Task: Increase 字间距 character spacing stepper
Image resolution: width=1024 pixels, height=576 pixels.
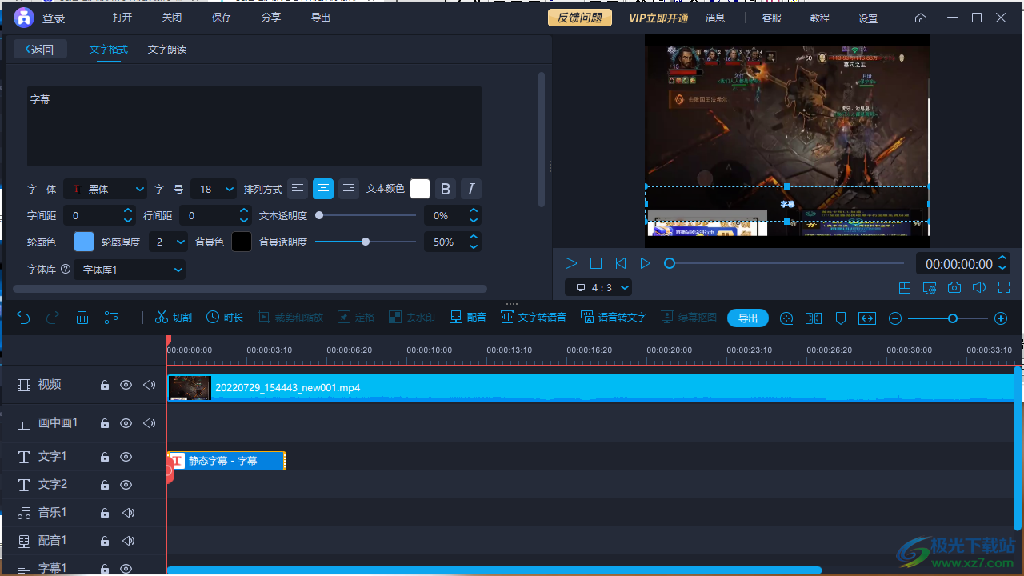Action: tap(129, 211)
